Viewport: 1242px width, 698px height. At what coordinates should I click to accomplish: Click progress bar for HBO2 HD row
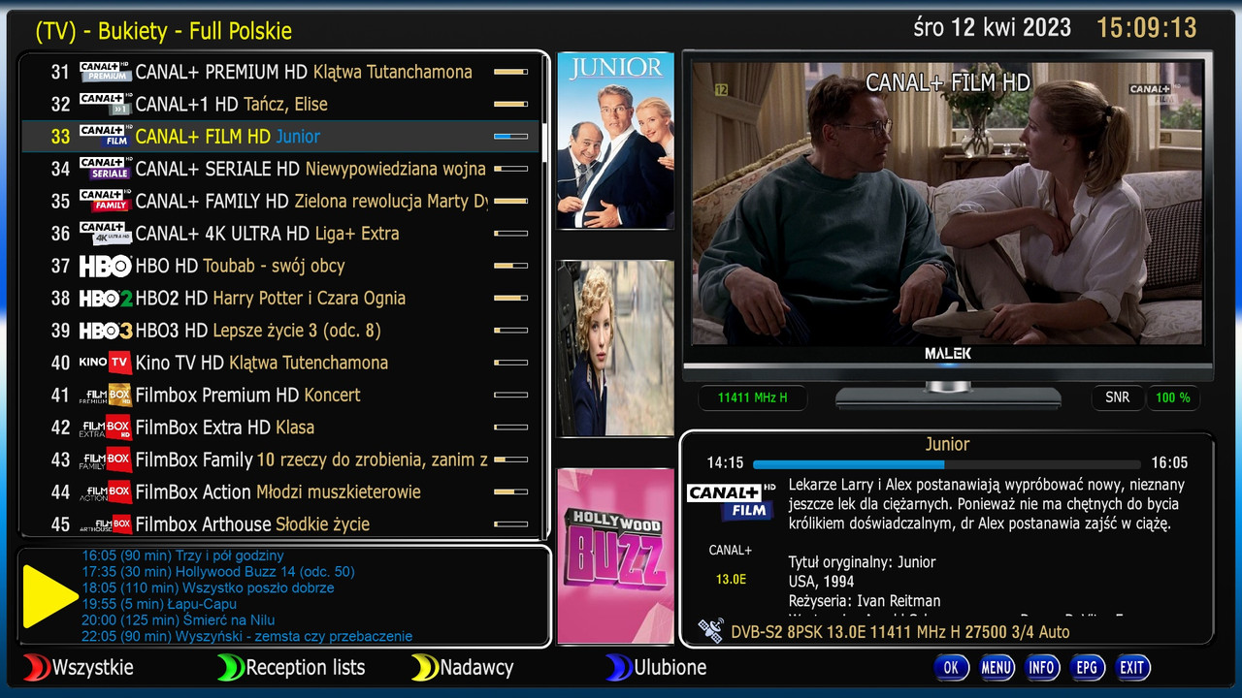coord(510,298)
